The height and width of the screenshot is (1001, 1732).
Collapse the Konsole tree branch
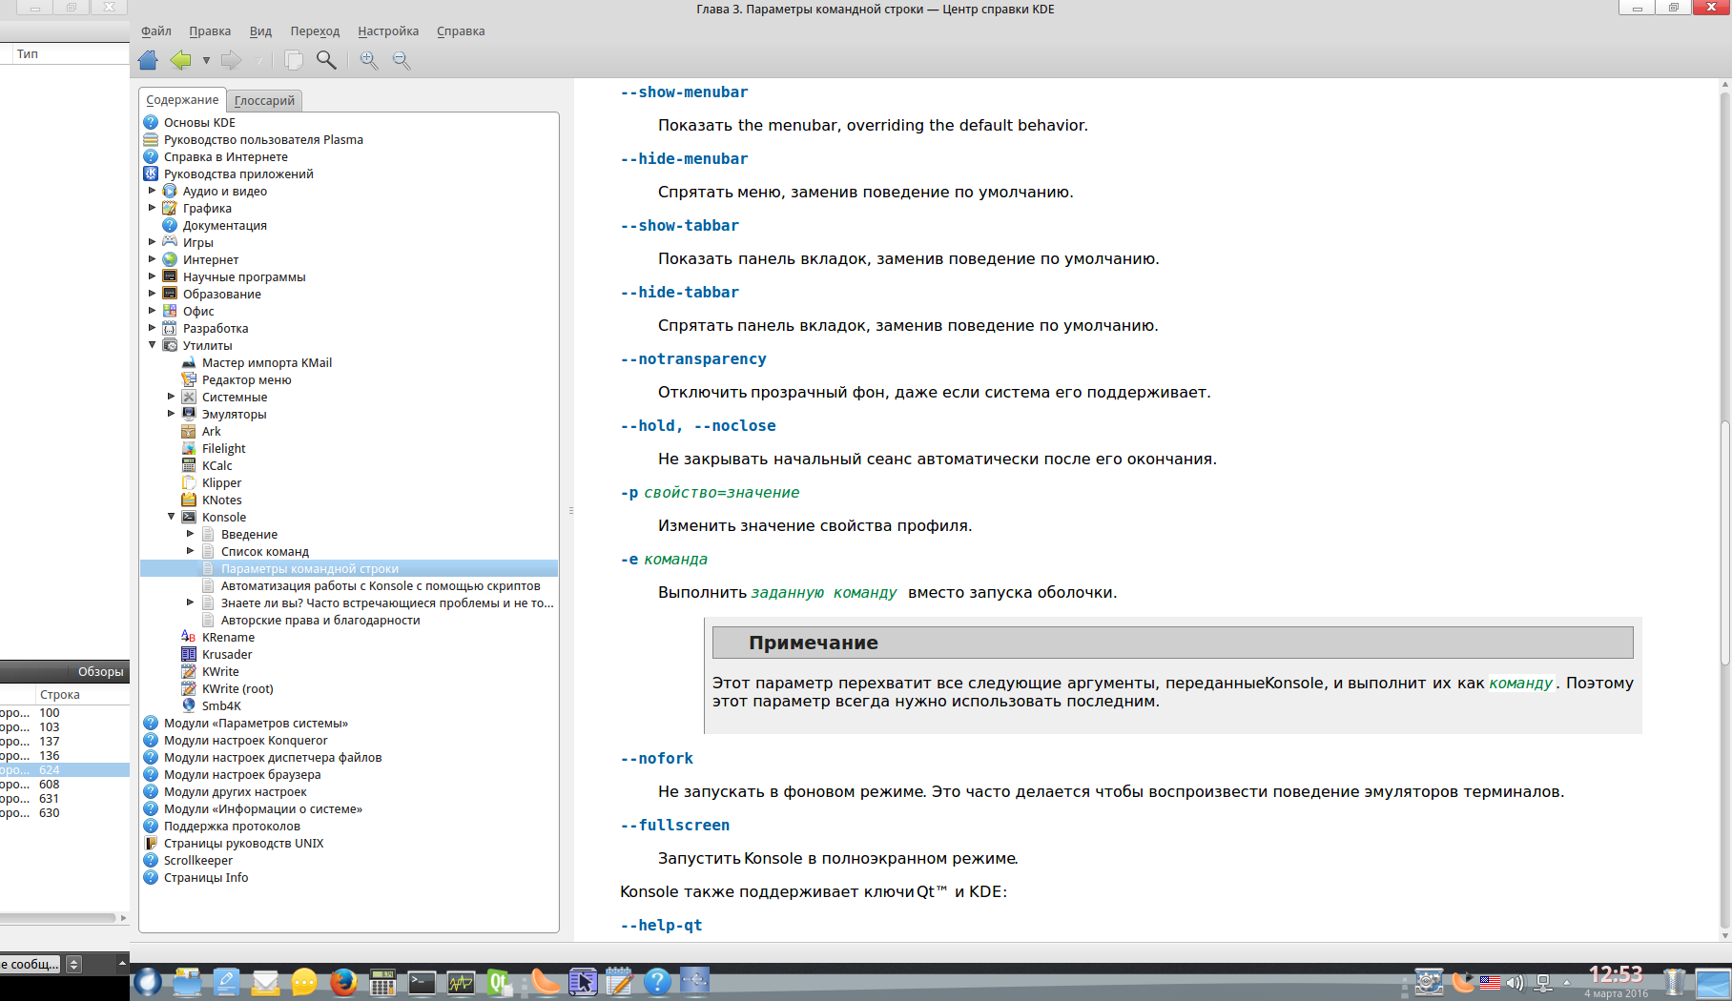point(171,517)
